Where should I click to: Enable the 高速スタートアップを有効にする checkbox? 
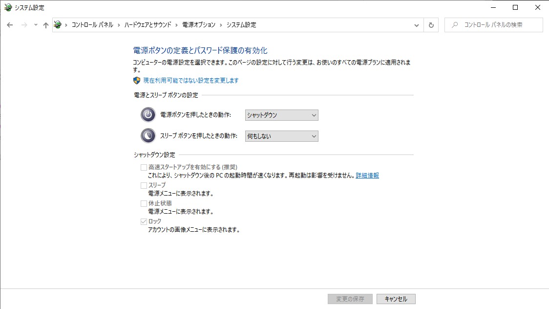click(x=143, y=166)
